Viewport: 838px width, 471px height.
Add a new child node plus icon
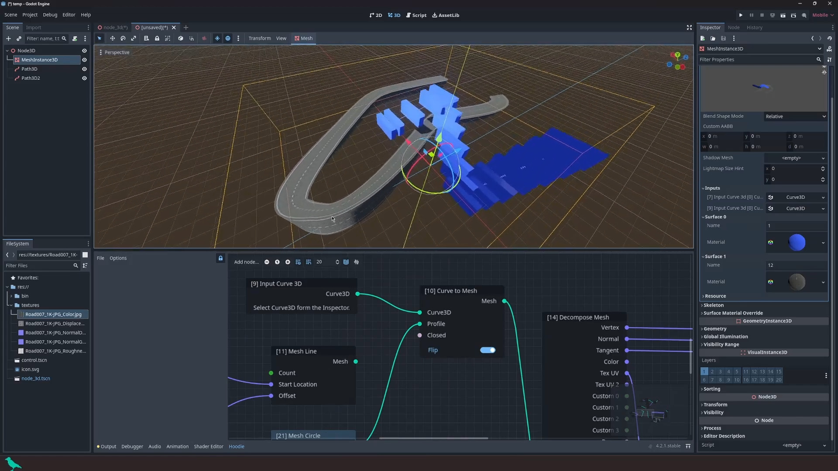tap(8, 39)
